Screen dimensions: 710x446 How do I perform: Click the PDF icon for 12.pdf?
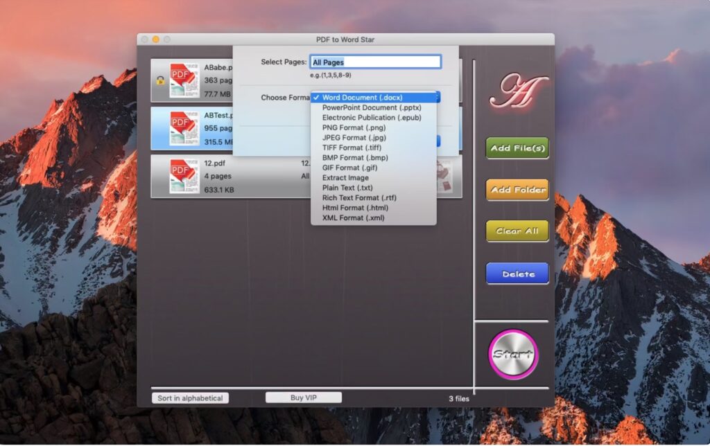(x=184, y=175)
